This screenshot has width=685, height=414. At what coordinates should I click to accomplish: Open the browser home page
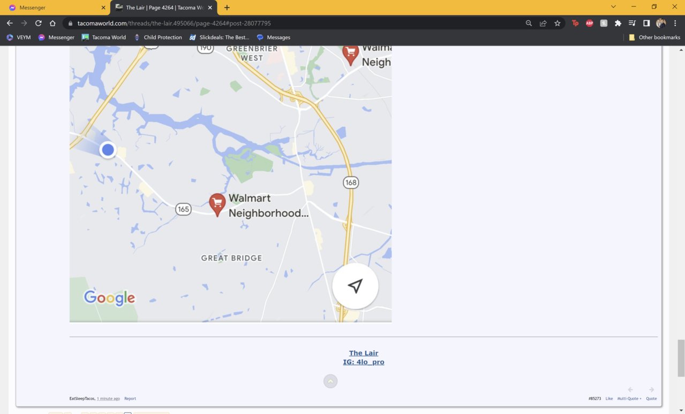[x=52, y=23]
